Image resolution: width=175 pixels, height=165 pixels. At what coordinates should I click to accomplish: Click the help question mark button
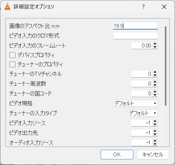(x=143, y=7)
